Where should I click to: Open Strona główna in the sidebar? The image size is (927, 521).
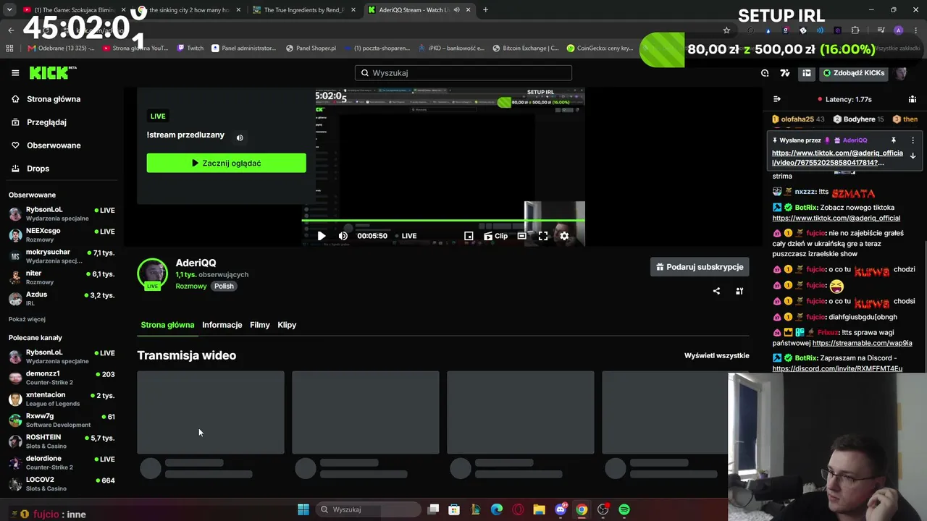54,99
